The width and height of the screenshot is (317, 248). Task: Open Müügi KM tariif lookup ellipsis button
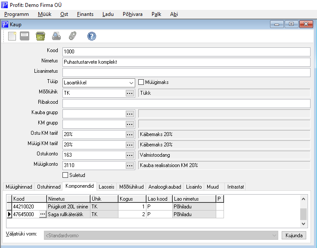(x=130, y=145)
